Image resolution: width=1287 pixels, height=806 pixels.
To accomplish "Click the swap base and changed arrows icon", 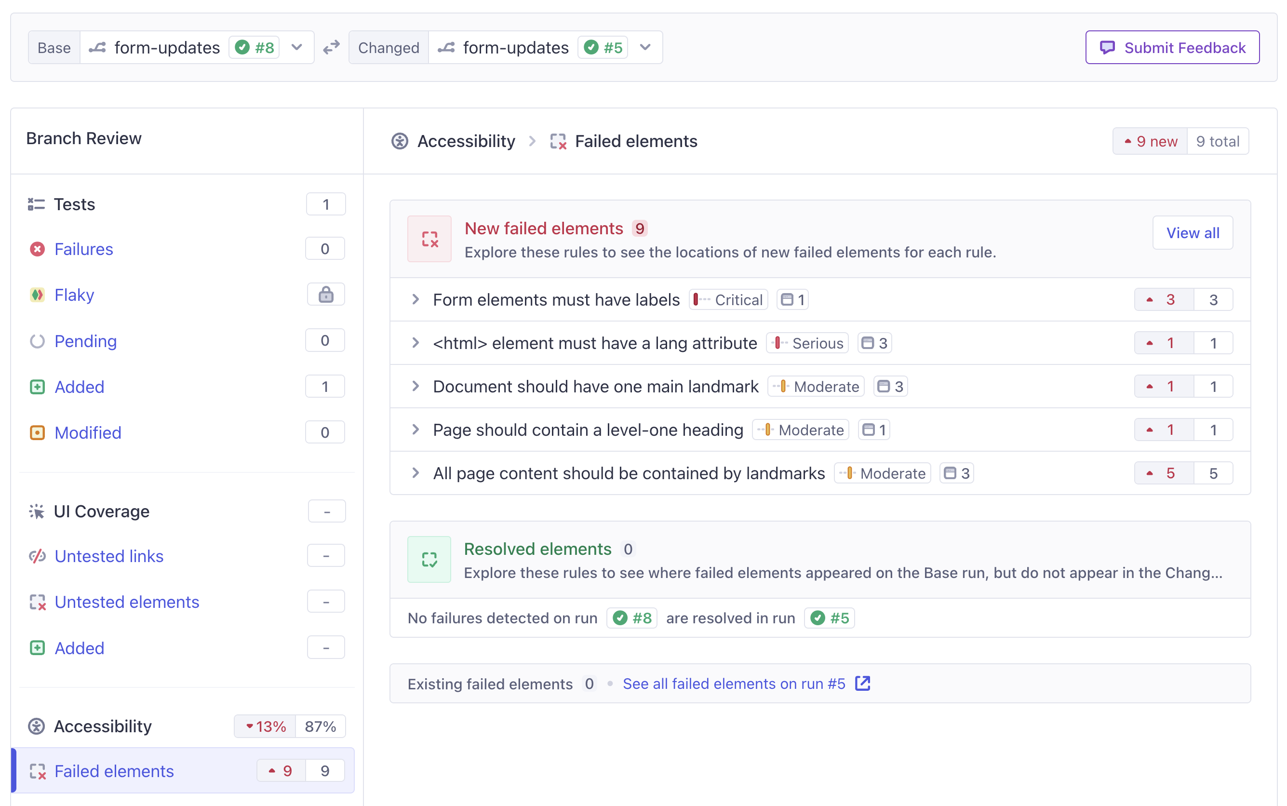I will pyautogui.click(x=331, y=47).
